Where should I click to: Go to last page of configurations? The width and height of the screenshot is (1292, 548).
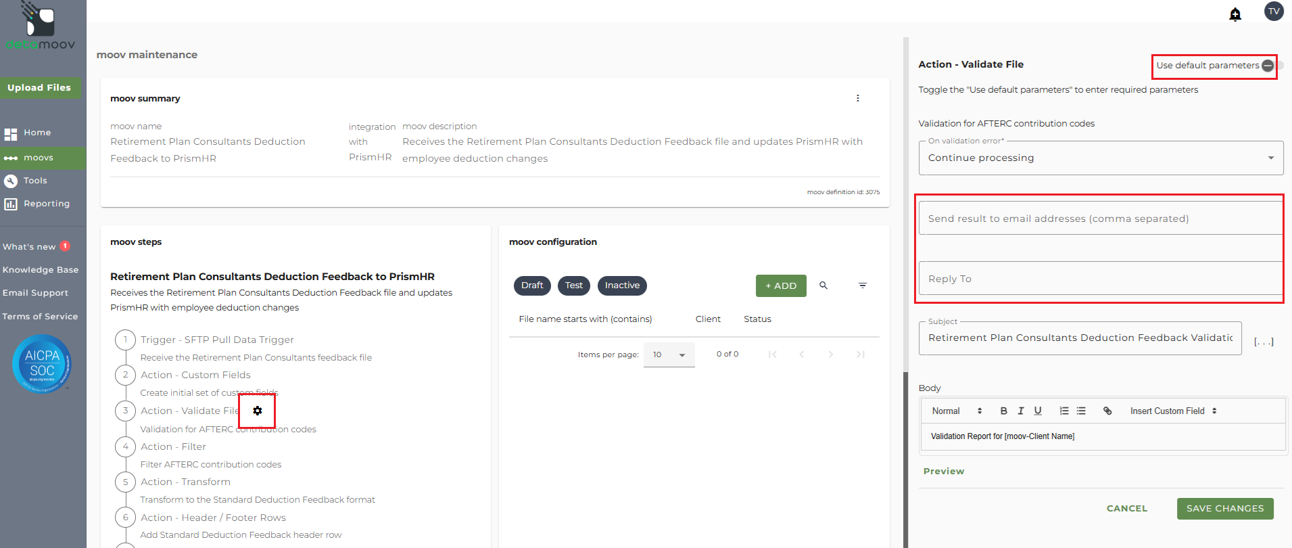(860, 355)
